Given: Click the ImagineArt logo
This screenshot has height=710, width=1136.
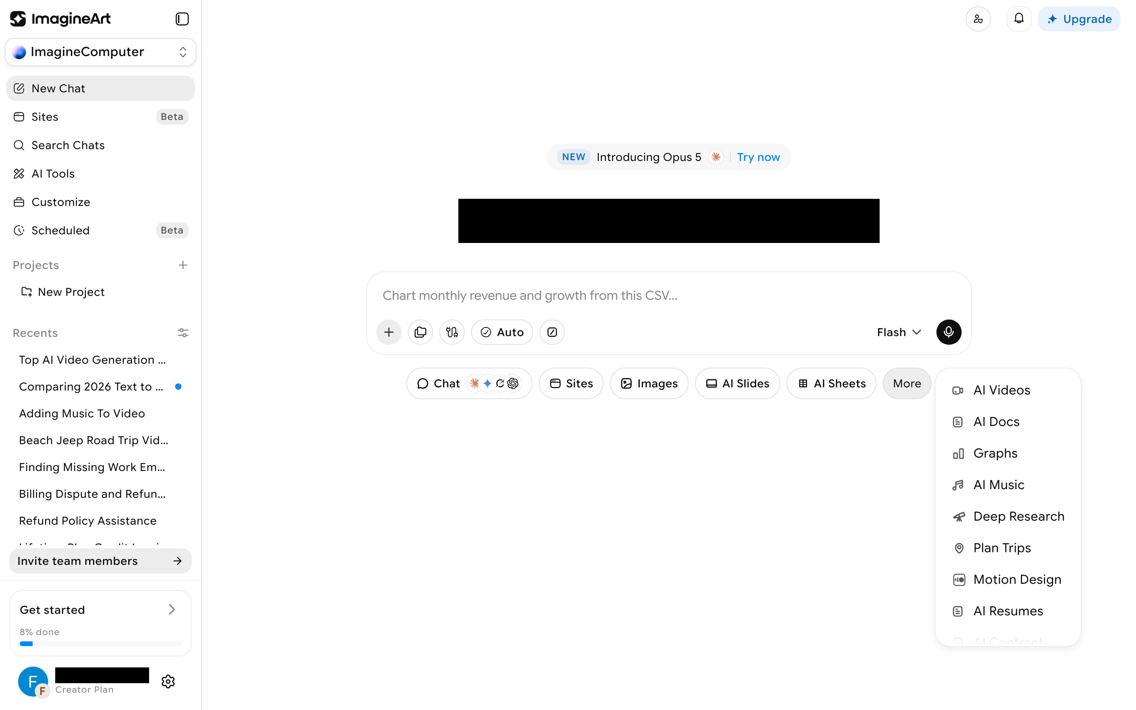Looking at the screenshot, I should pyautogui.click(x=60, y=19).
